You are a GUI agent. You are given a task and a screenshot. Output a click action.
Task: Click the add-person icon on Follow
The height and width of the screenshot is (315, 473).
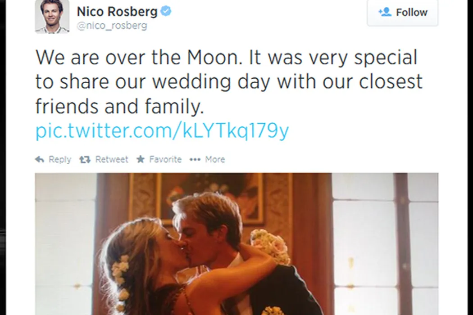pyautogui.click(x=385, y=12)
